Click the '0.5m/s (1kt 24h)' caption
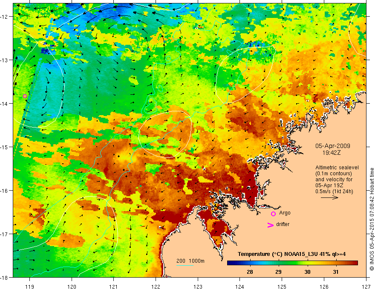This screenshot has height=290, width=375. [x=334, y=191]
